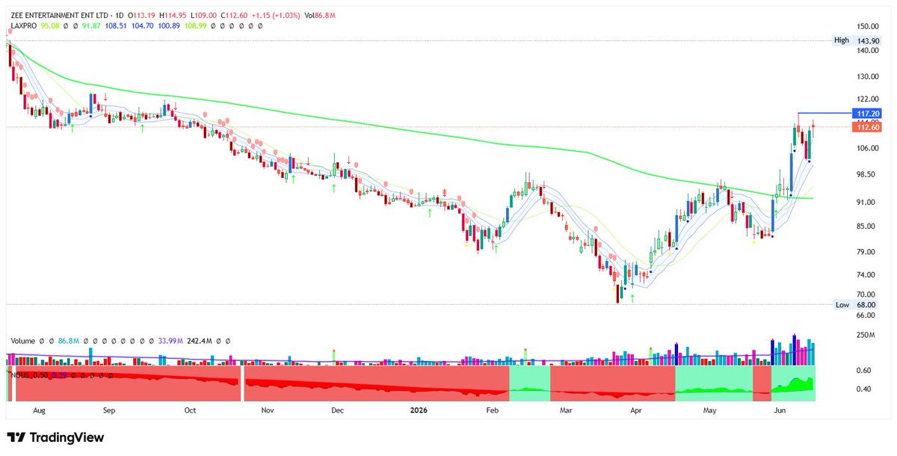
Task: Click the 106.00 price axis tick
Action: click(868, 148)
